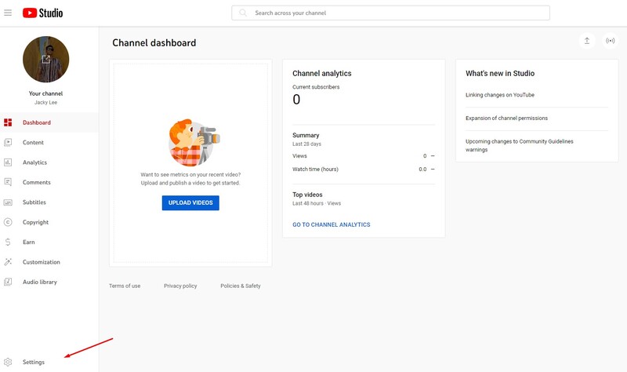
Task: Open the Audio library menu item
Action: pyautogui.click(x=40, y=282)
